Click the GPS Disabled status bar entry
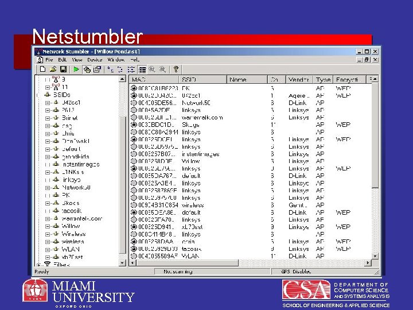 coord(296,271)
